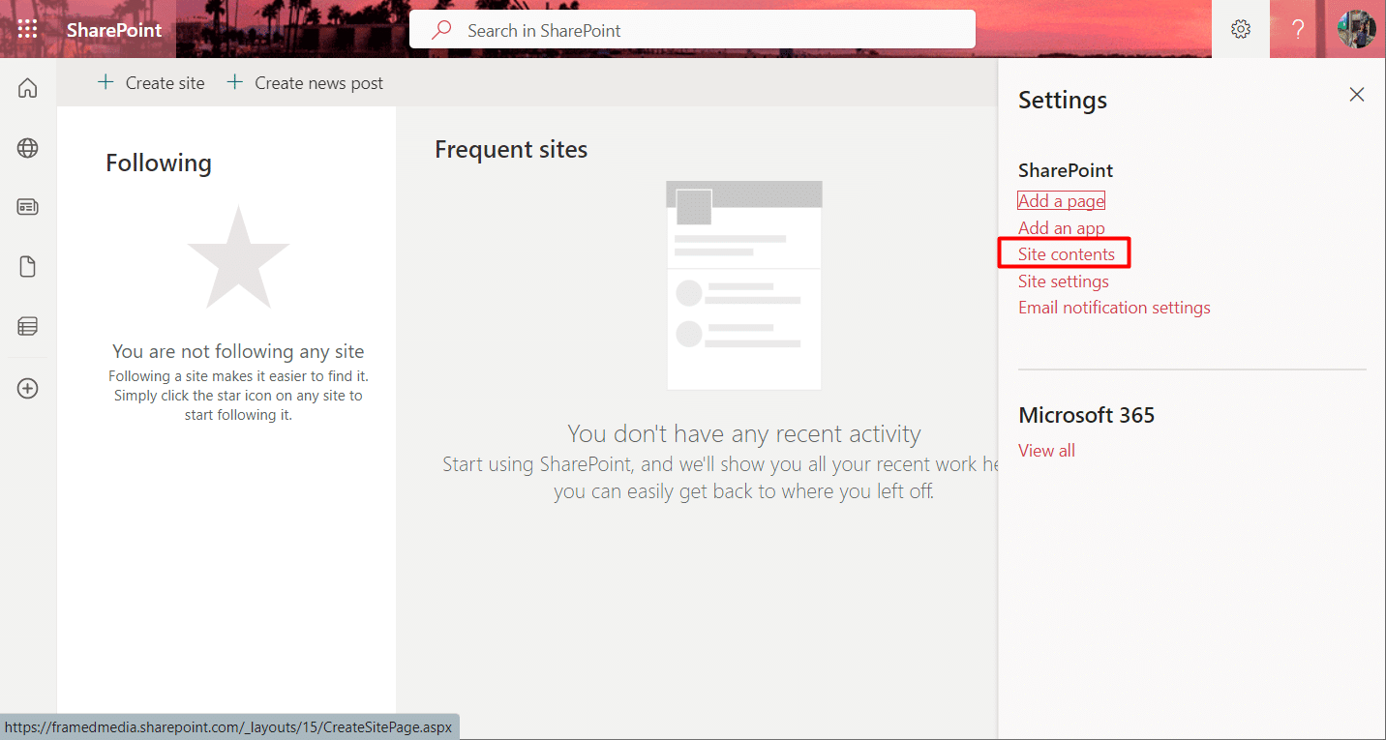Open the My lists icon in left rail
The image size is (1386, 740).
pyautogui.click(x=28, y=327)
